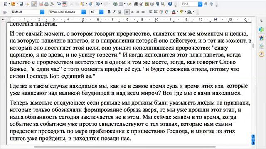Select the Format Paintbrush icon

pyautogui.click(x=91, y=4)
